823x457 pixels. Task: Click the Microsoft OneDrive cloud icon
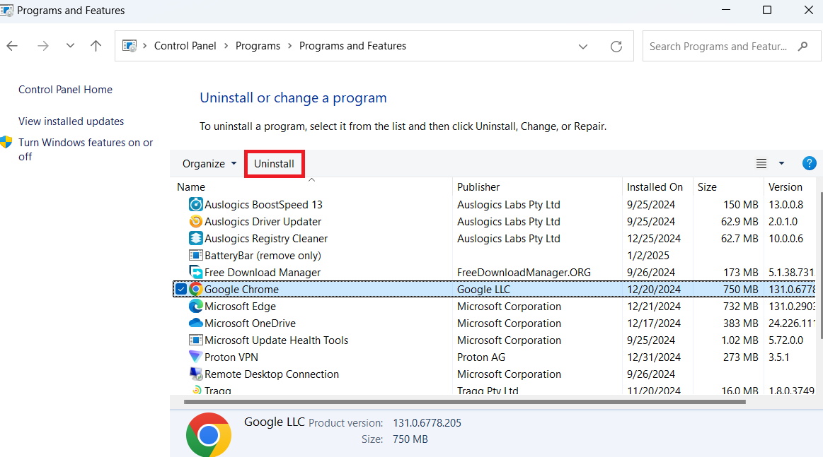pos(196,323)
